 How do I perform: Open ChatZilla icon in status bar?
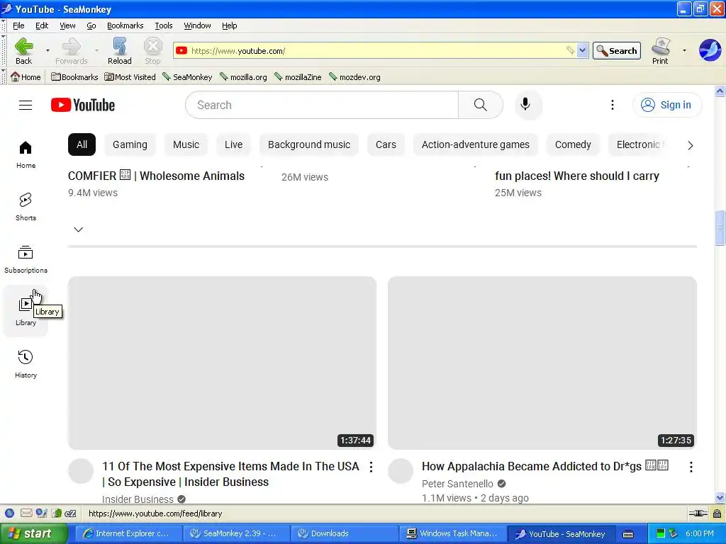70,513
